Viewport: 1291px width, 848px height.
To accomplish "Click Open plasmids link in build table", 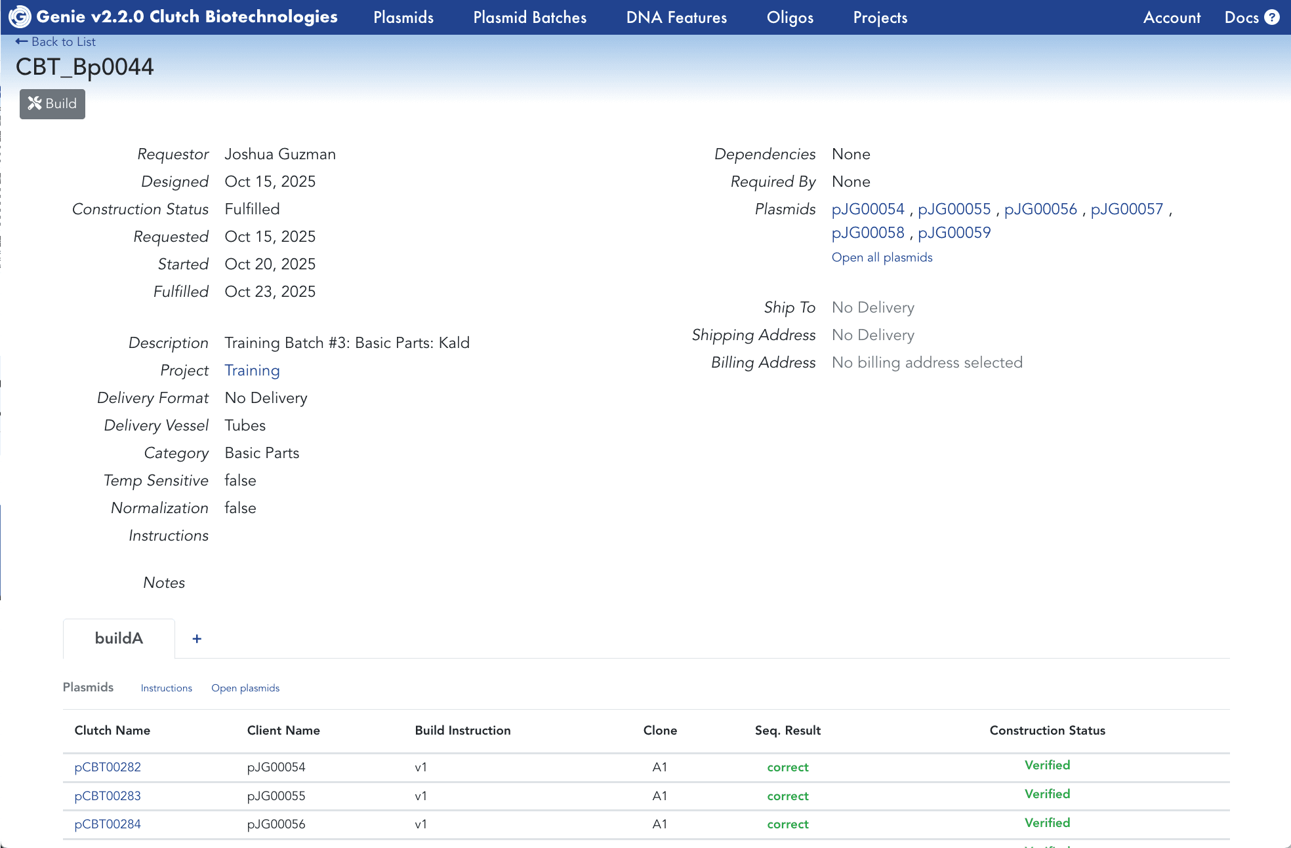I will click(245, 688).
